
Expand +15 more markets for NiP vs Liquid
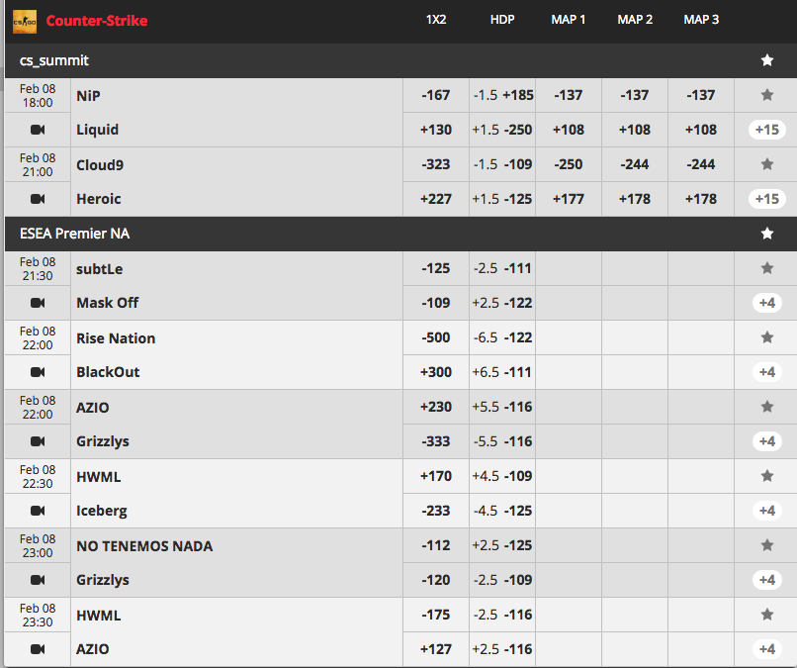tap(767, 130)
